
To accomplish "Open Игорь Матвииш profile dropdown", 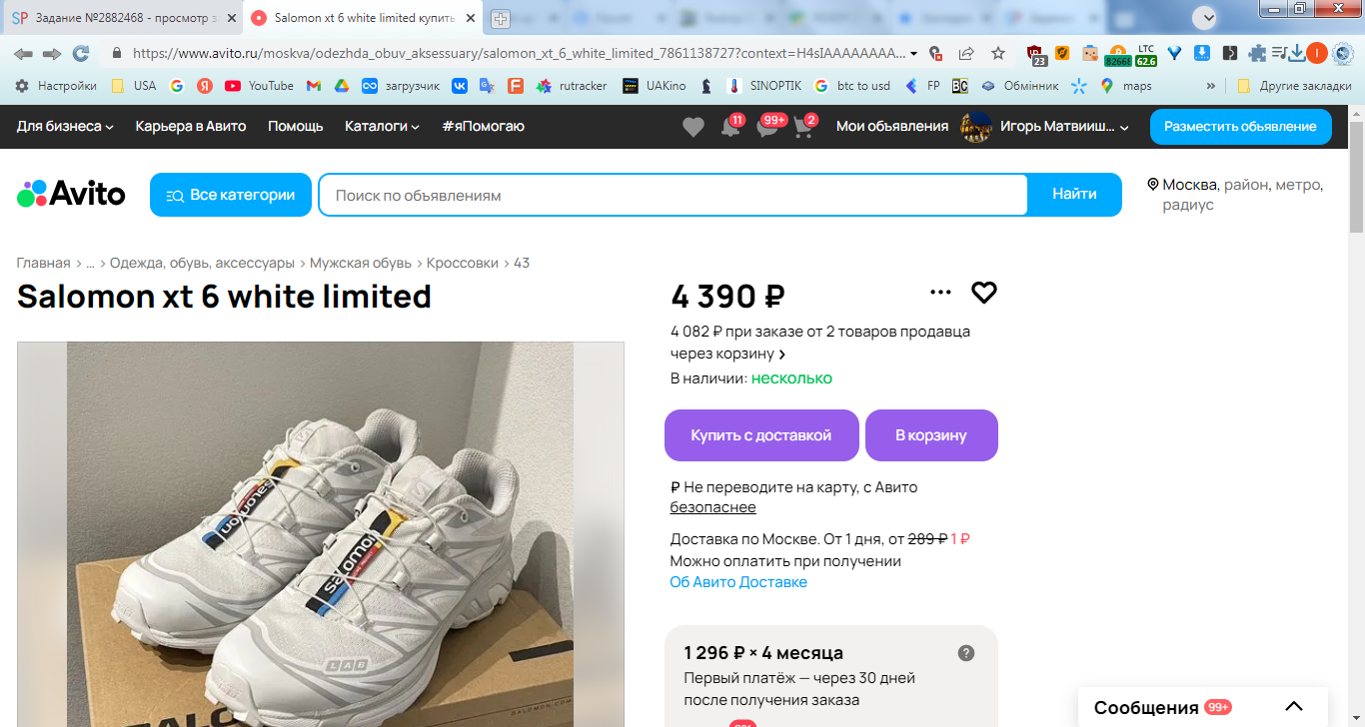I will click(1045, 127).
